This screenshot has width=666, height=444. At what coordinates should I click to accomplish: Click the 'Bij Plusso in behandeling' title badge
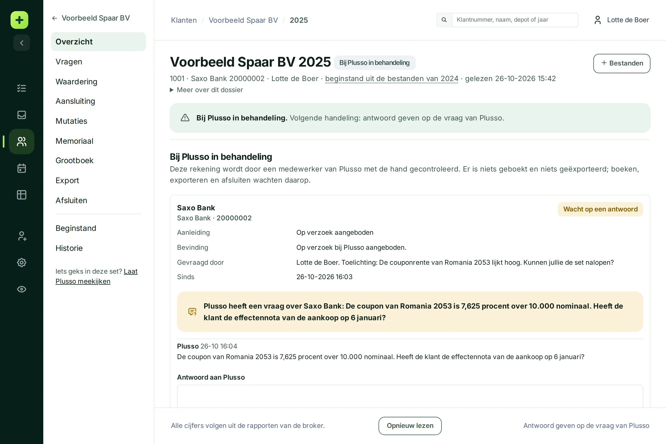375,63
